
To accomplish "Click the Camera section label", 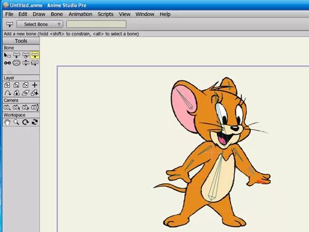I will coord(11,100).
